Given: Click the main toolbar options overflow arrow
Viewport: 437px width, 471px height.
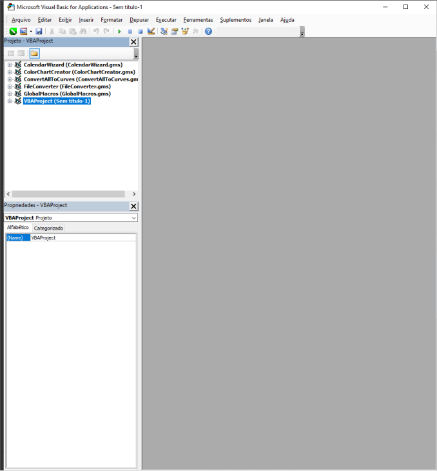Looking at the screenshot, I should point(302,32).
